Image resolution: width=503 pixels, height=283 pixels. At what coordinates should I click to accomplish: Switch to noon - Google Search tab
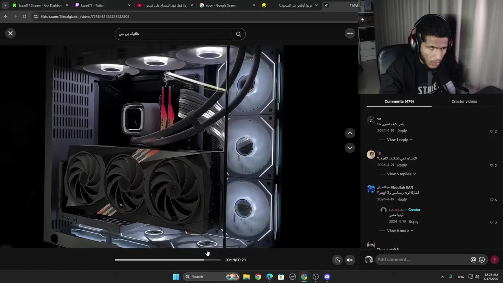click(227, 6)
